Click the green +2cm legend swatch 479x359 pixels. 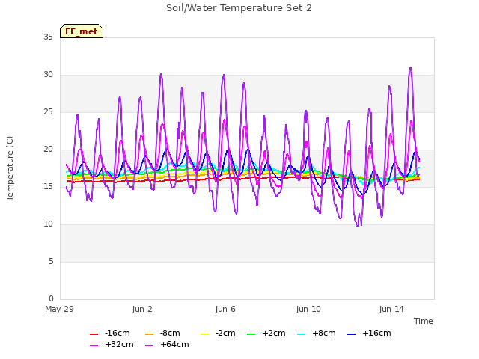tap(251, 334)
